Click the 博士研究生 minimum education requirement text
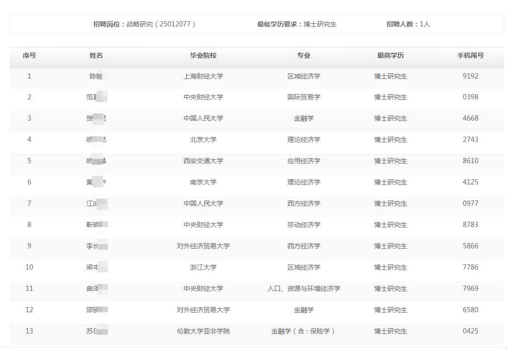The width and height of the screenshot is (507, 350). (x=320, y=24)
